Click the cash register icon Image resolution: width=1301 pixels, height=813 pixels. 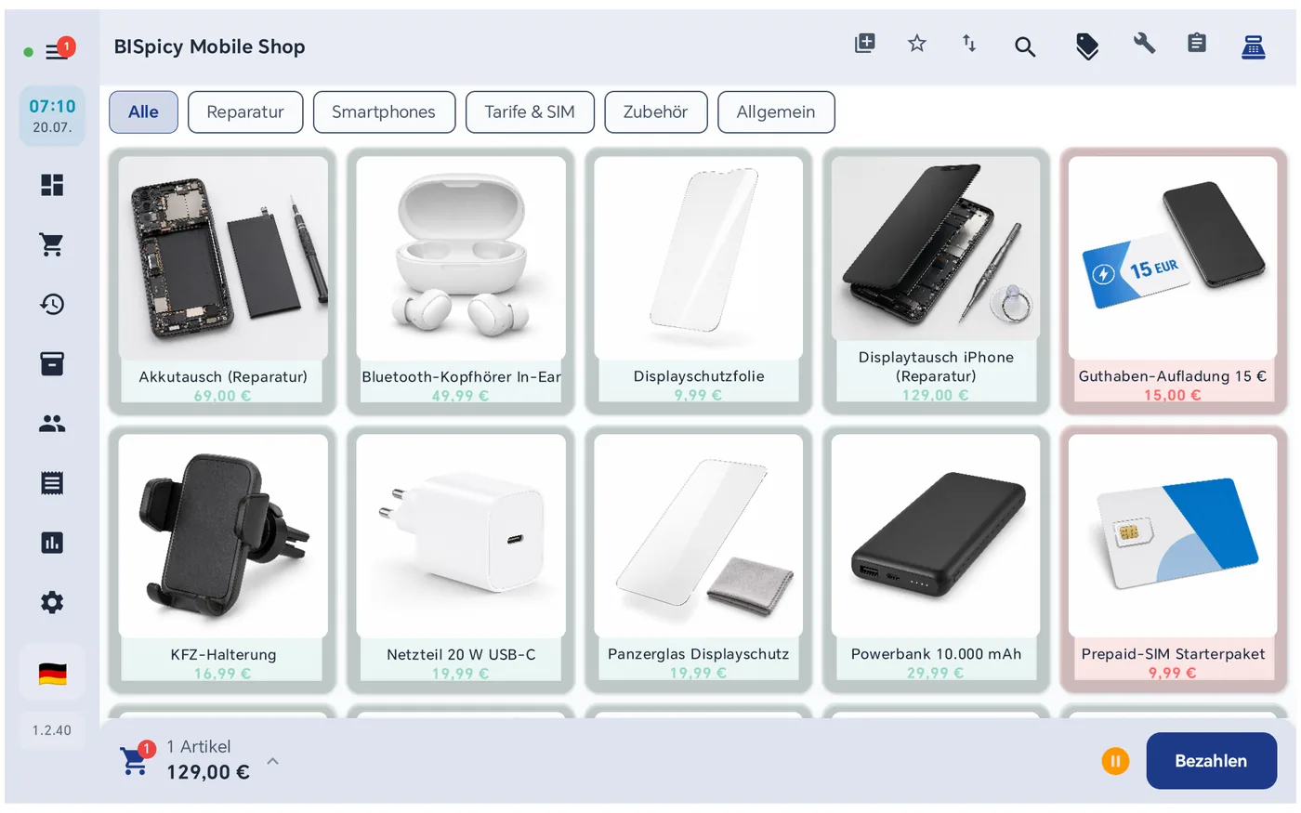coord(1254,46)
